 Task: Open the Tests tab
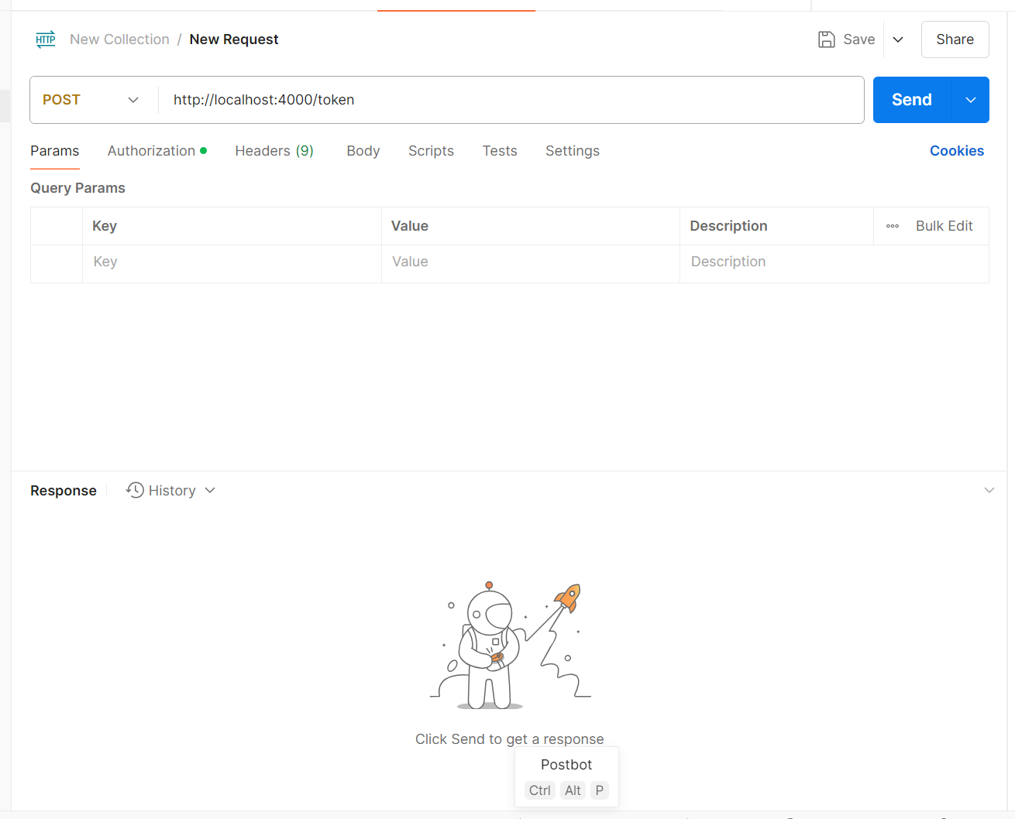500,151
